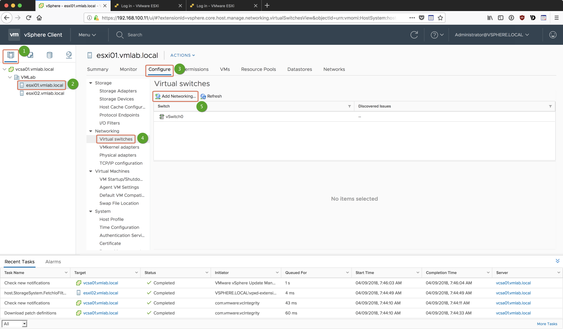Collapse the Recent Tasks panel

[x=557, y=261]
